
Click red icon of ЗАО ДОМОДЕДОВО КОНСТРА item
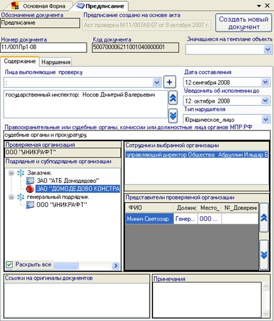click(x=30, y=188)
